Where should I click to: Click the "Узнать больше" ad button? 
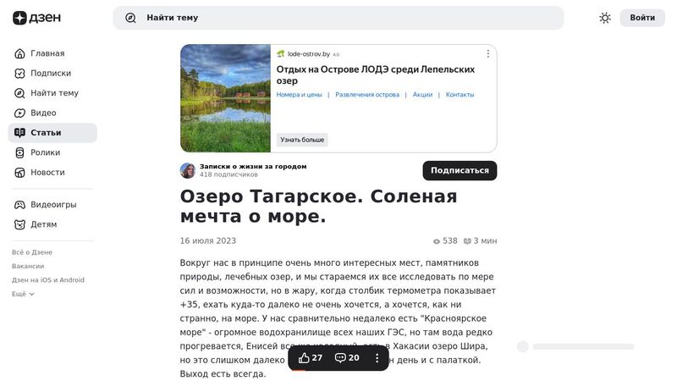(x=302, y=140)
